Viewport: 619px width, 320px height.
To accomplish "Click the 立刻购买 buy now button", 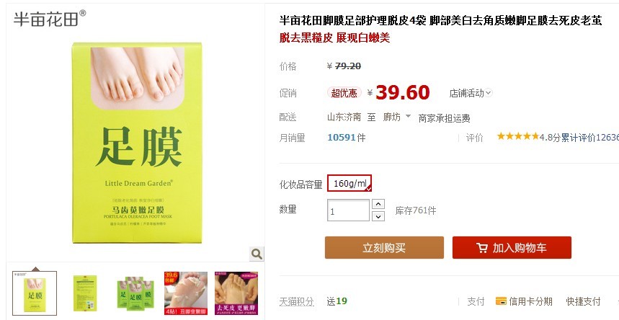I will (384, 248).
